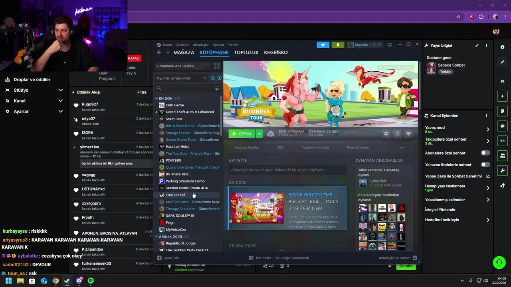Viewport: 511px width, 287px height.
Task: Add Business Tour to favorites heart
Action: [408, 134]
